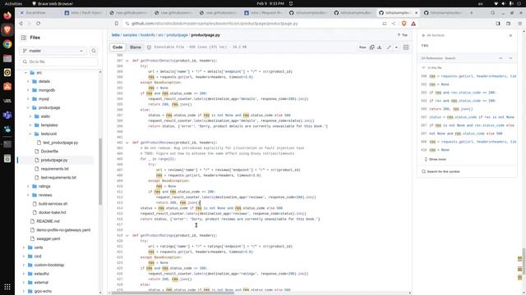This screenshot has height=295, width=526.
Task: Go to next reference arrow
Action: (x=510, y=58)
